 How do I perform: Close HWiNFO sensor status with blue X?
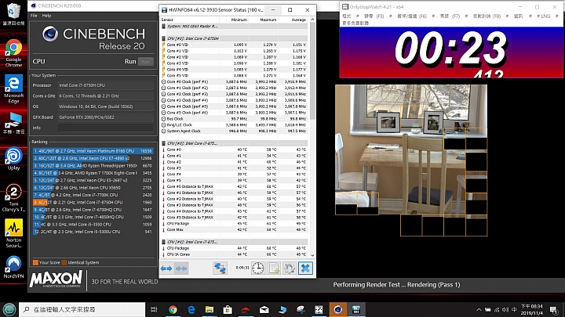coord(305,268)
